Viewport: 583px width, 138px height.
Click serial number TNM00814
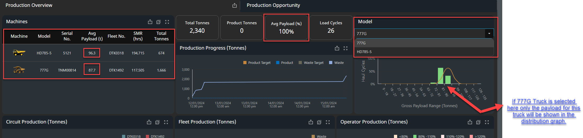click(x=67, y=70)
